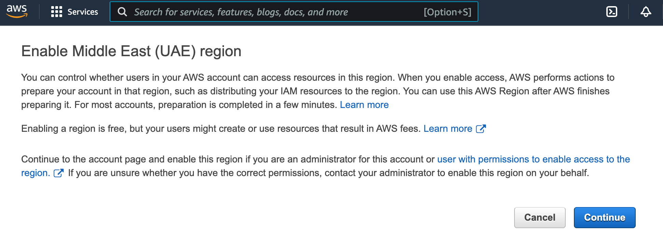Open the Services grid icon
663x252 pixels.
tap(56, 12)
